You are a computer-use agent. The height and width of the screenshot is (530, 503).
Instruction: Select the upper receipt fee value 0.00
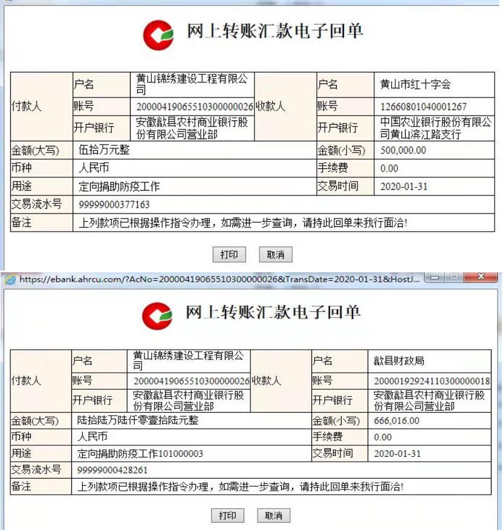pos(389,168)
